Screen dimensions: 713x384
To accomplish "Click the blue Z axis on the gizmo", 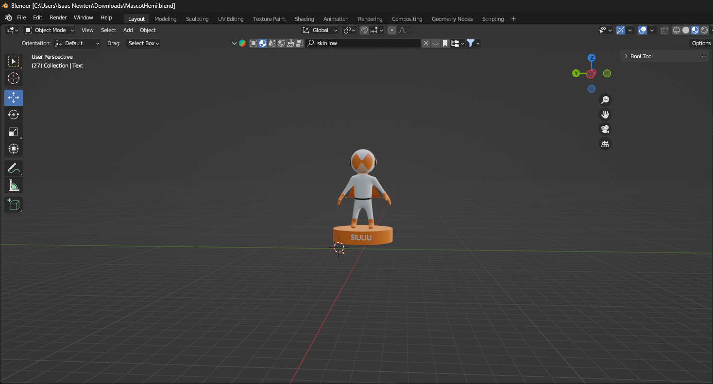I will (592, 58).
